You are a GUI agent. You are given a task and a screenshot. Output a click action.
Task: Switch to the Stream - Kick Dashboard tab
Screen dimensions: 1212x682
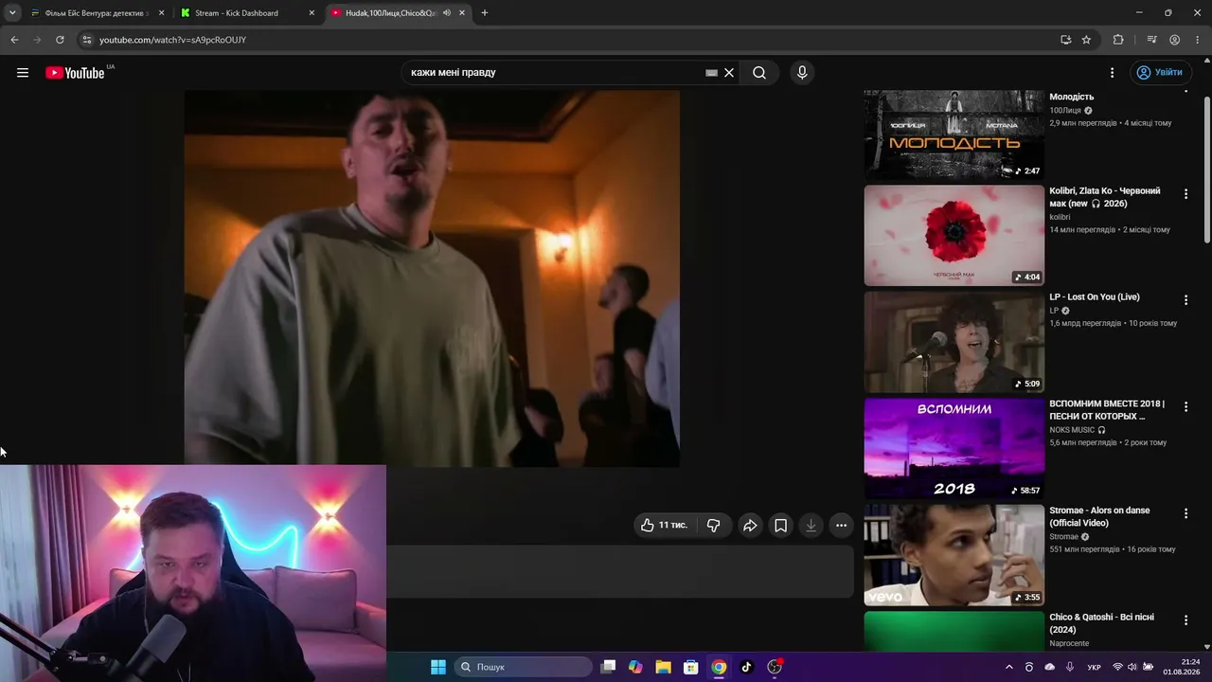(x=248, y=13)
